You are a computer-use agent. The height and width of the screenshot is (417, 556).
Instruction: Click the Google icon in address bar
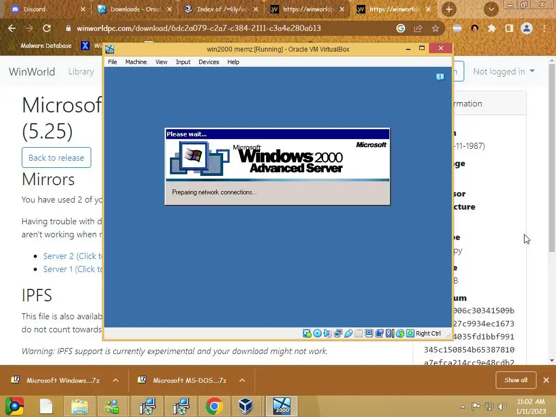(401, 28)
